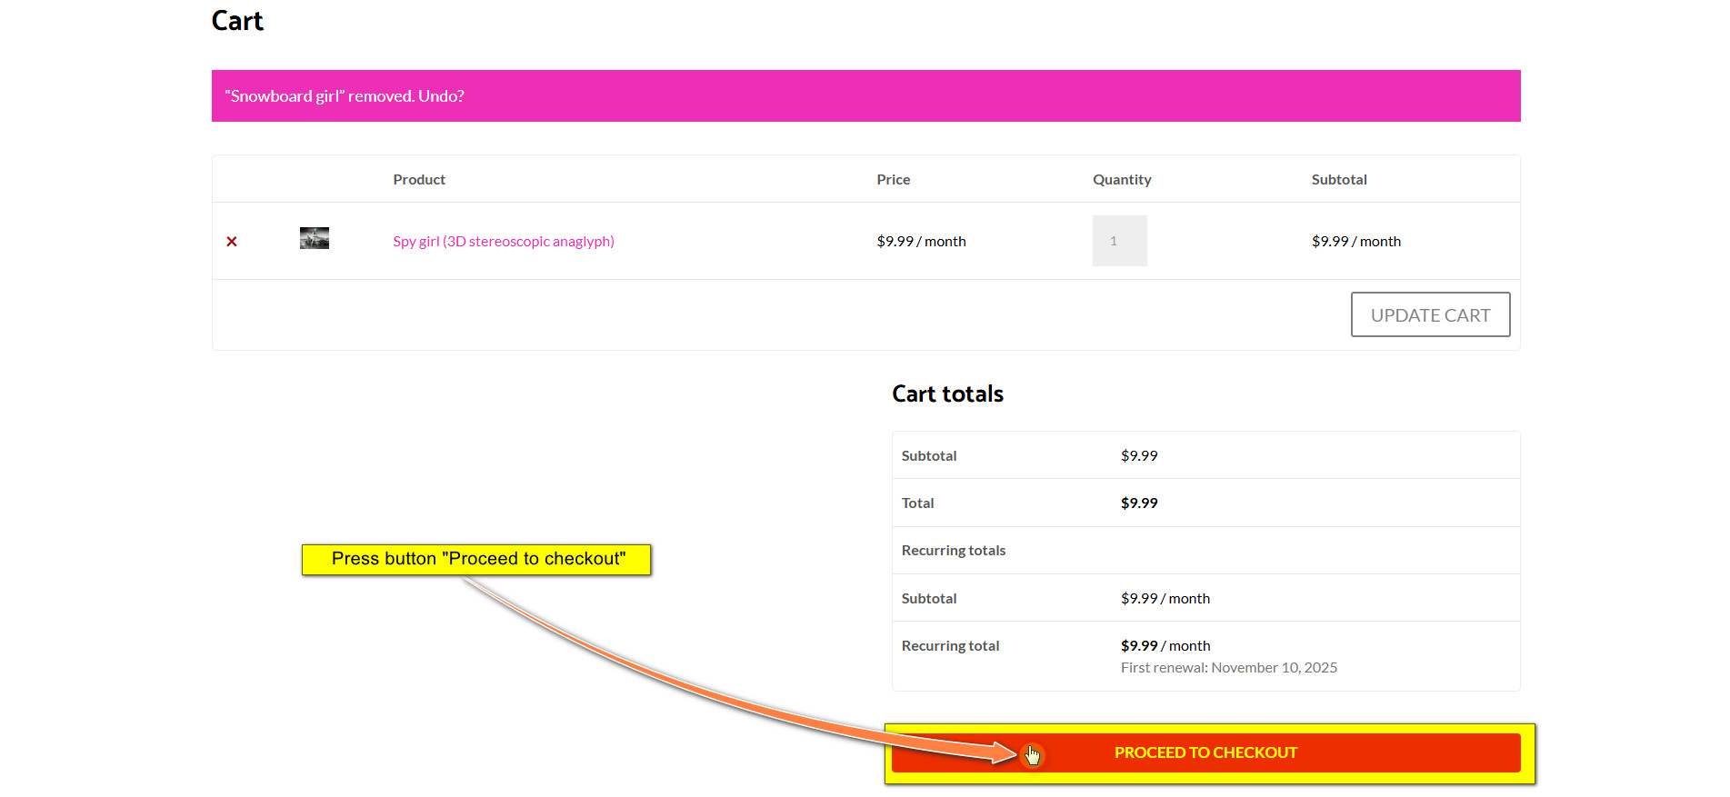Viewport: 1730px width, 797px height.
Task: Click the pink removal notification banner
Action: (x=909, y=96)
